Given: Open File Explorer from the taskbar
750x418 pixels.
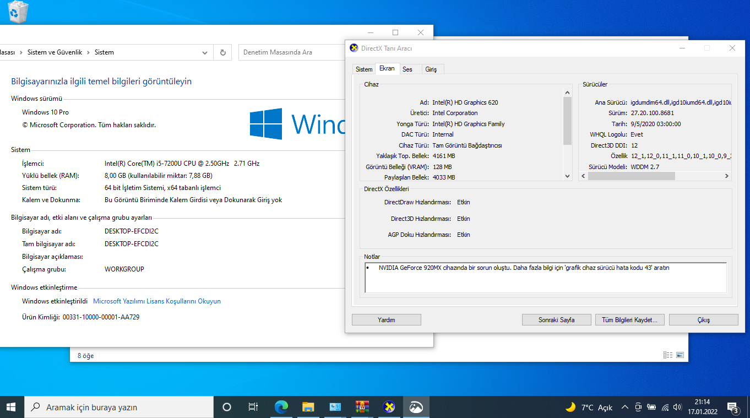Looking at the screenshot, I should 308,407.
